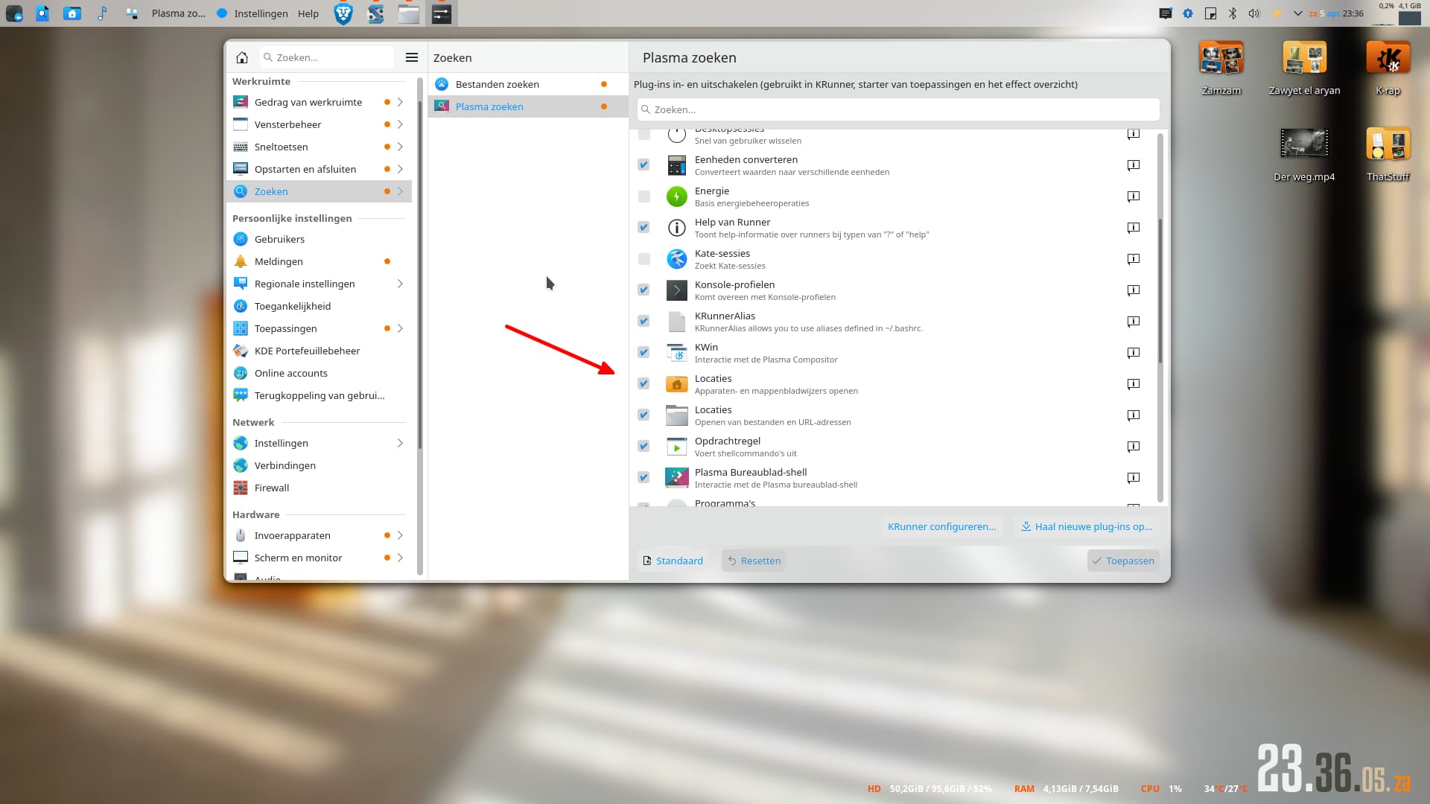The width and height of the screenshot is (1430, 804).
Task: Open info for Eenheden converteren plugin
Action: tap(1133, 165)
